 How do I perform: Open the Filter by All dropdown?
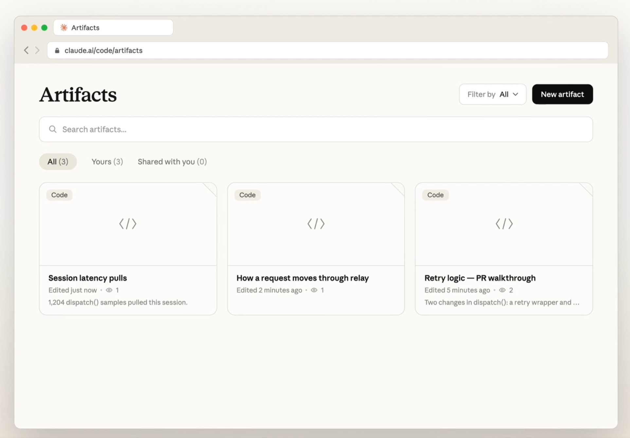493,94
